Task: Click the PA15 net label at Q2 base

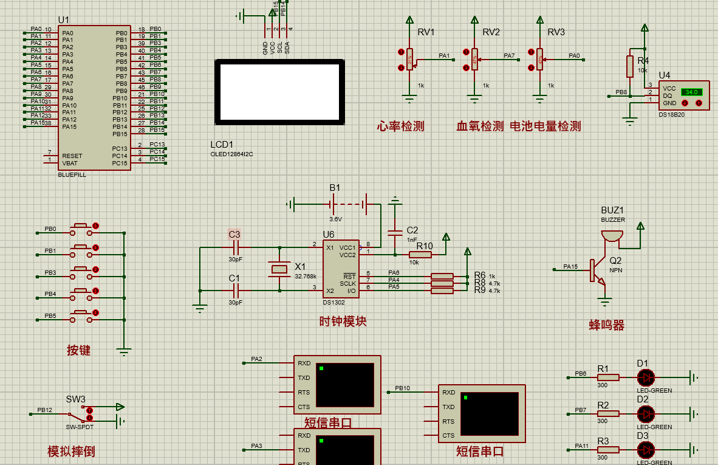Action: [570, 266]
